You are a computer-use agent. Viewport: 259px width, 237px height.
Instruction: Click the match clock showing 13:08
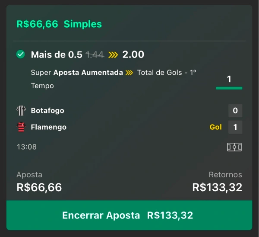[x=27, y=147]
